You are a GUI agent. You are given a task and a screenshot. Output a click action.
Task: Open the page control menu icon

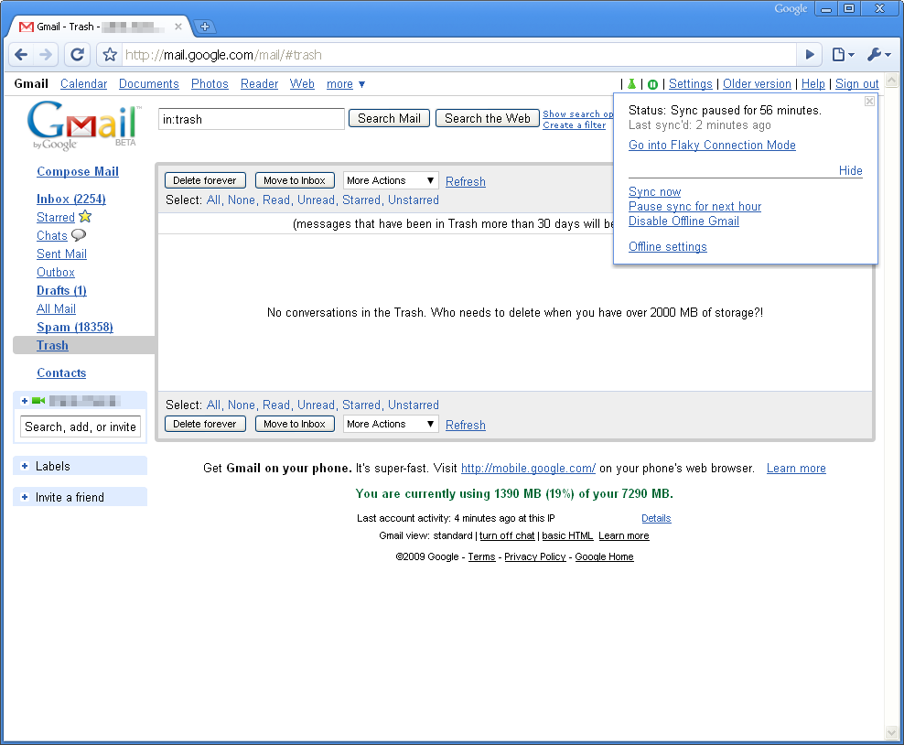[843, 55]
